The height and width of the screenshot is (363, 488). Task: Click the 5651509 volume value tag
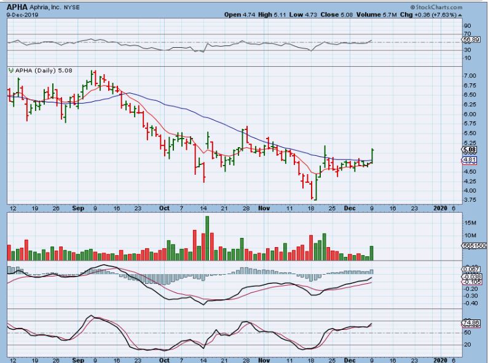[475, 246]
